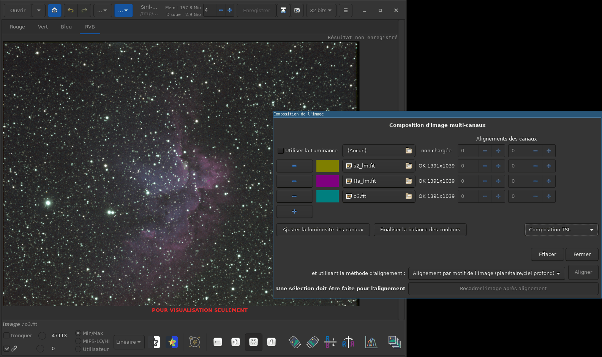Browse file for s2_lm.fit channel

pos(409,166)
